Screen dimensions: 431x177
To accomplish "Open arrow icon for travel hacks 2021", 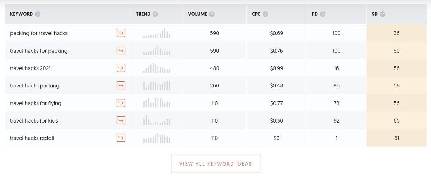I will 121,68.
